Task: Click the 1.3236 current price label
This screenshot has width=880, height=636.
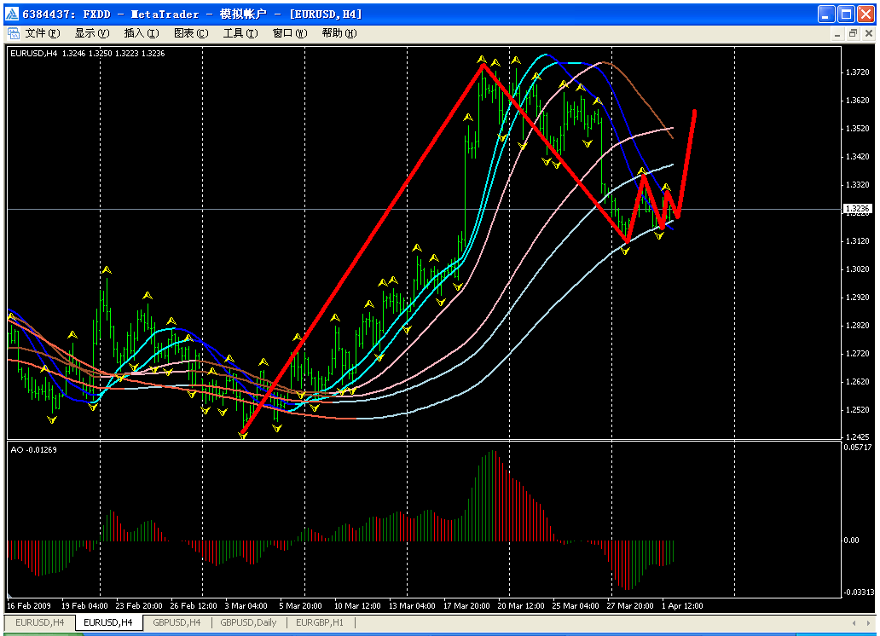Action: [855, 209]
